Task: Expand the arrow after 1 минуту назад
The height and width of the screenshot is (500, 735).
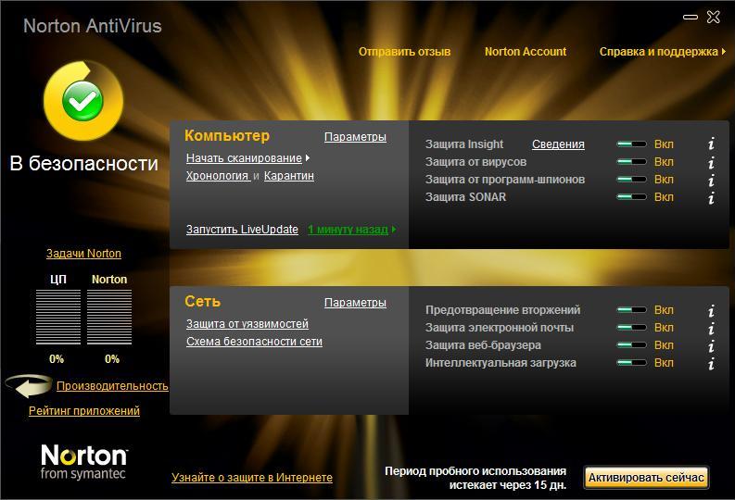Action: coord(394,230)
